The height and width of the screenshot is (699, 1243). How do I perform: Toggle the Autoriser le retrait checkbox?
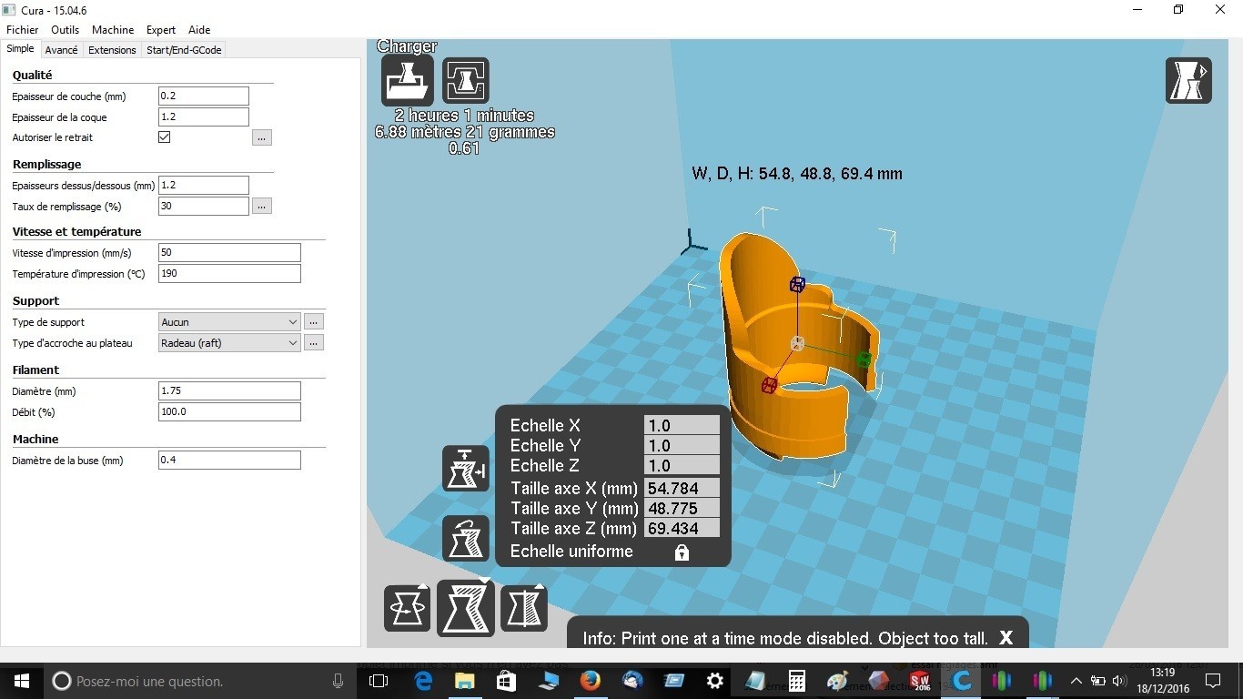(165, 137)
